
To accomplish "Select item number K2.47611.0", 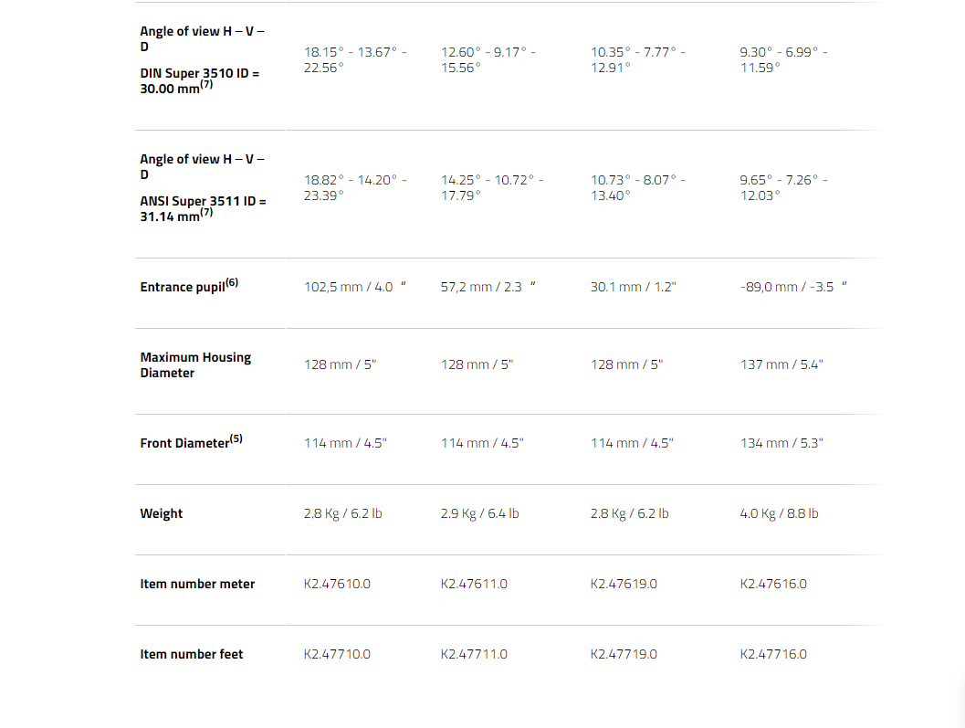I will pyautogui.click(x=474, y=584).
